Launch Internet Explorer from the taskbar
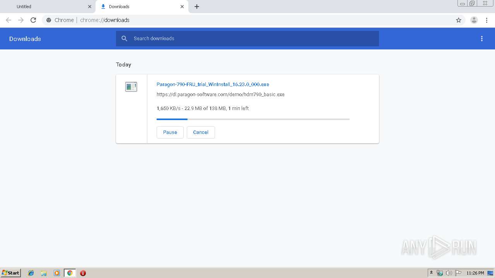Screen dimensions: 495x278 (x=31, y=273)
